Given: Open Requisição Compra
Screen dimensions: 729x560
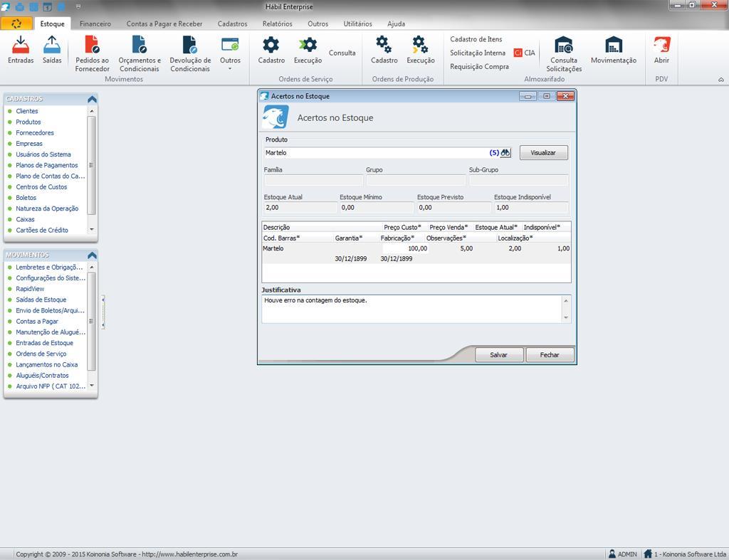Looking at the screenshot, I should pyautogui.click(x=479, y=66).
